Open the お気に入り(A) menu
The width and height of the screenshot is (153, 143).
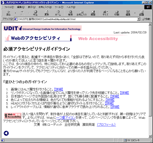pos(45,7)
